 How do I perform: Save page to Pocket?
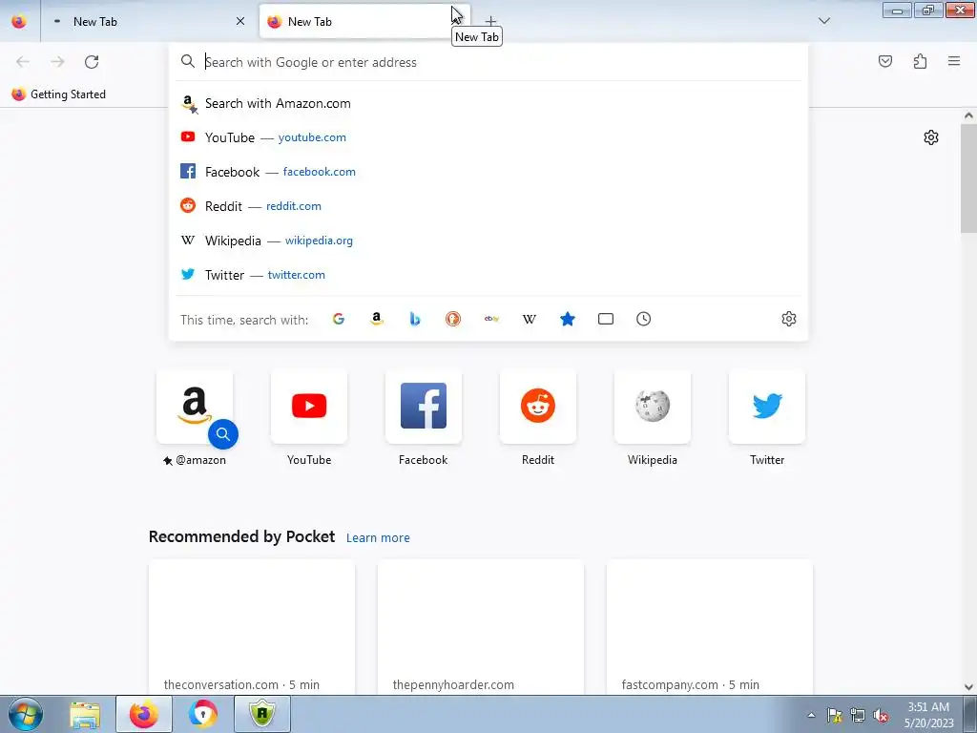click(x=884, y=61)
